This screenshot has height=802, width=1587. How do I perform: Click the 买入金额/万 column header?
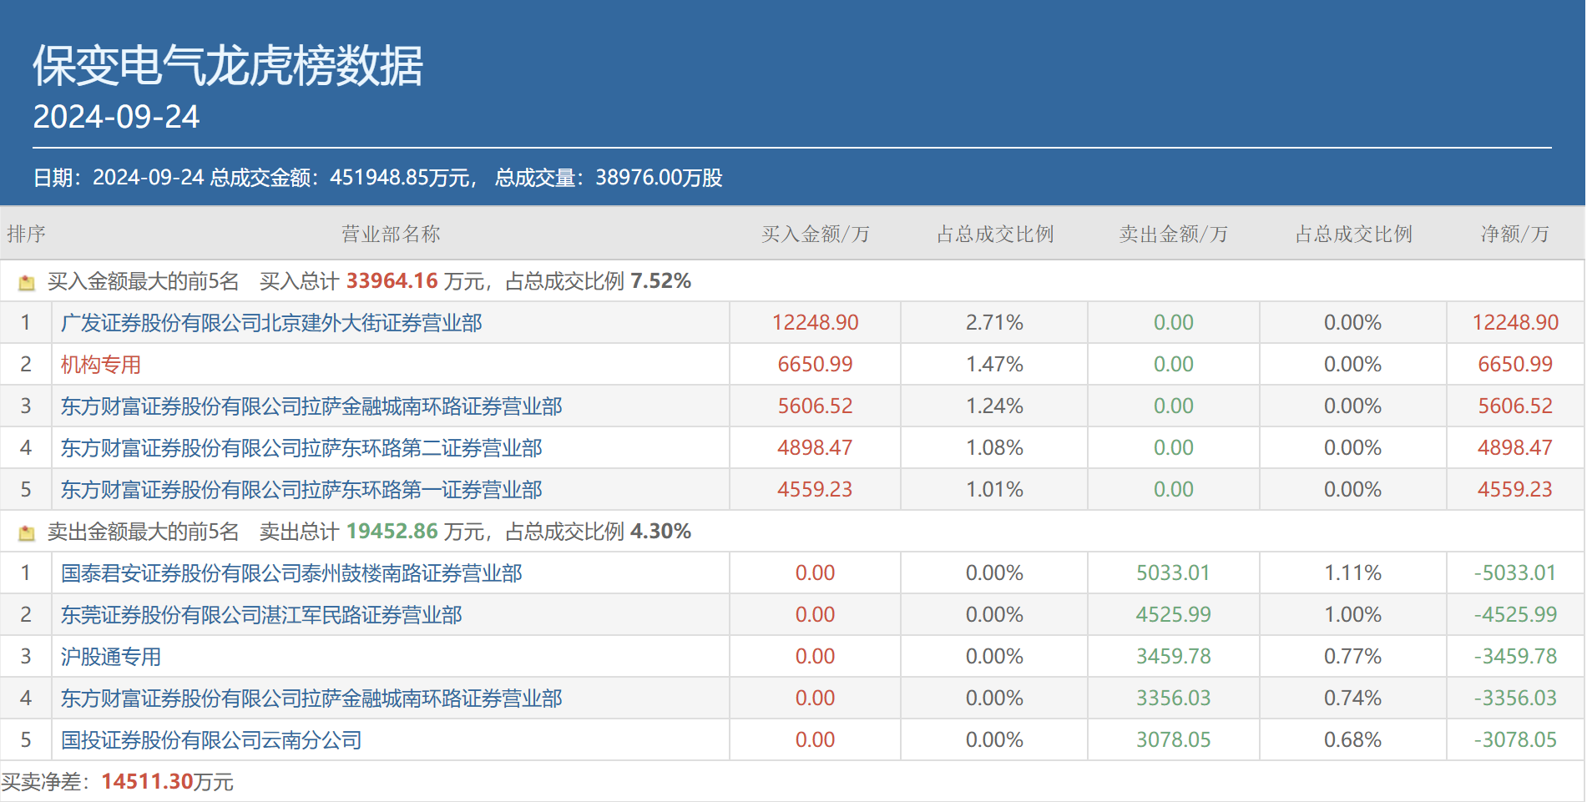(815, 234)
